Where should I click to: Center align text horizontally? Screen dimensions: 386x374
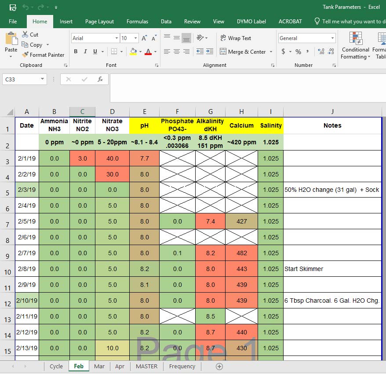click(x=177, y=51)
